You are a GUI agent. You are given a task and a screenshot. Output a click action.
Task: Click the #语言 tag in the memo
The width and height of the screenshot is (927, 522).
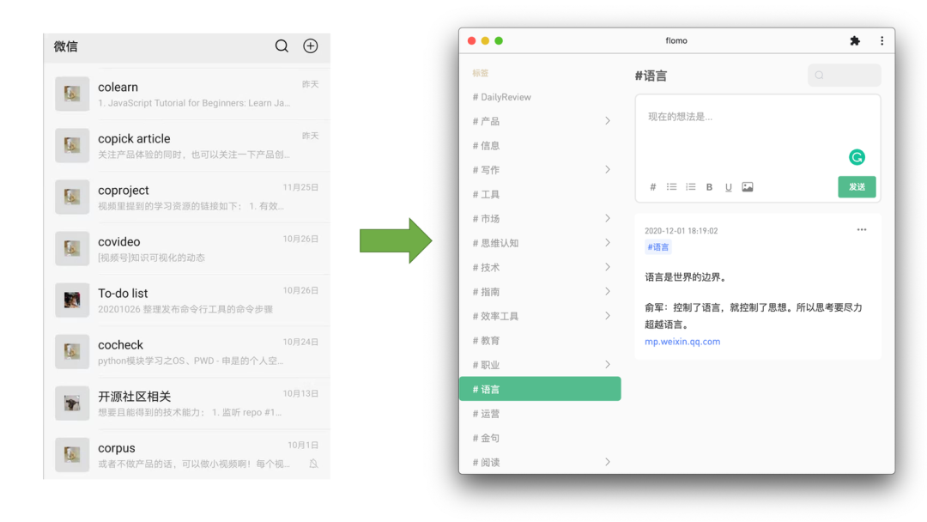coord(658,247)
